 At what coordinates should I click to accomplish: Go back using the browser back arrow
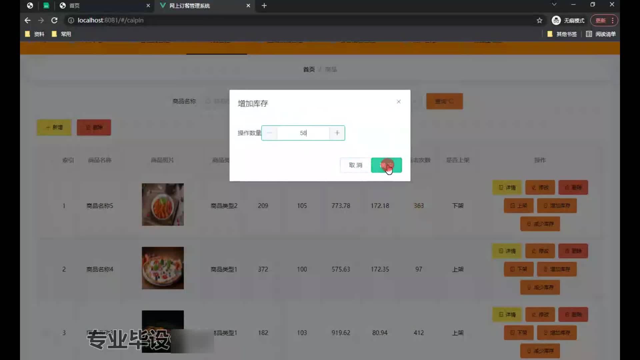click(27, 20)
